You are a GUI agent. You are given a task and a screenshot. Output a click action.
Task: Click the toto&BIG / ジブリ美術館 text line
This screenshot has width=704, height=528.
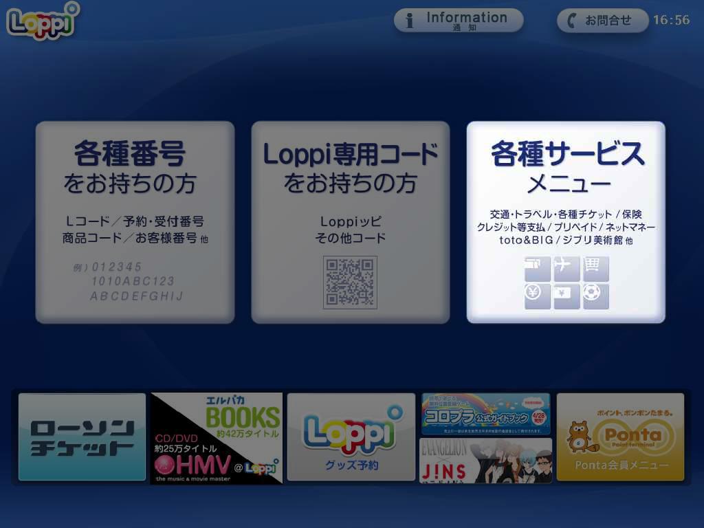point(566,240)
